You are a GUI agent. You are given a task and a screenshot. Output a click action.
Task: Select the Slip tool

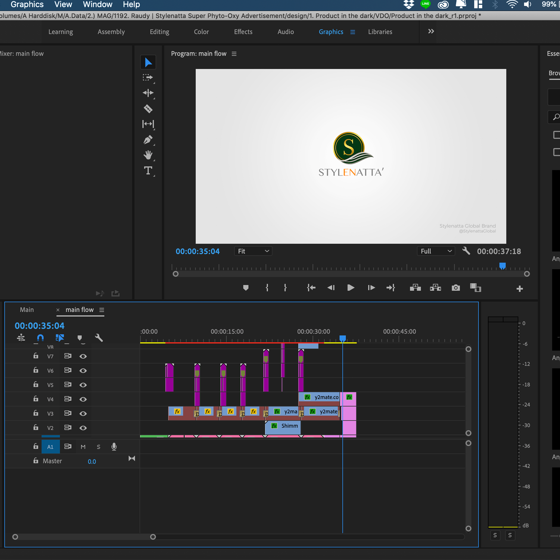[148, 124]
